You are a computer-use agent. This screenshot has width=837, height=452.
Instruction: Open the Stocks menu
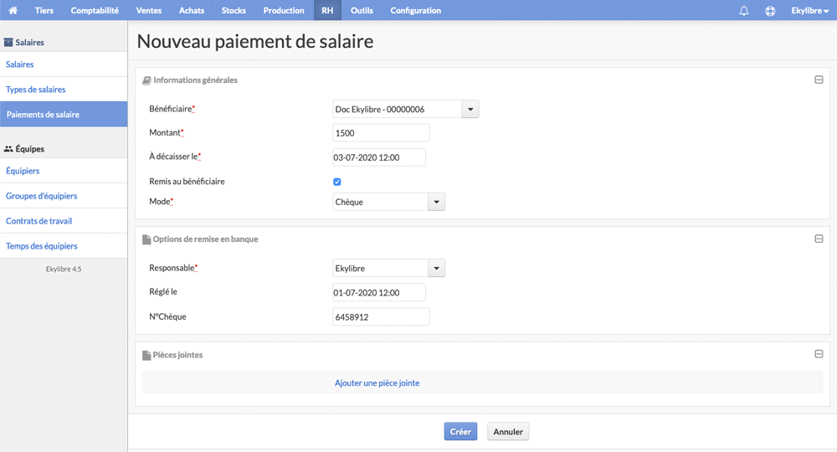(x=234, y=10)
